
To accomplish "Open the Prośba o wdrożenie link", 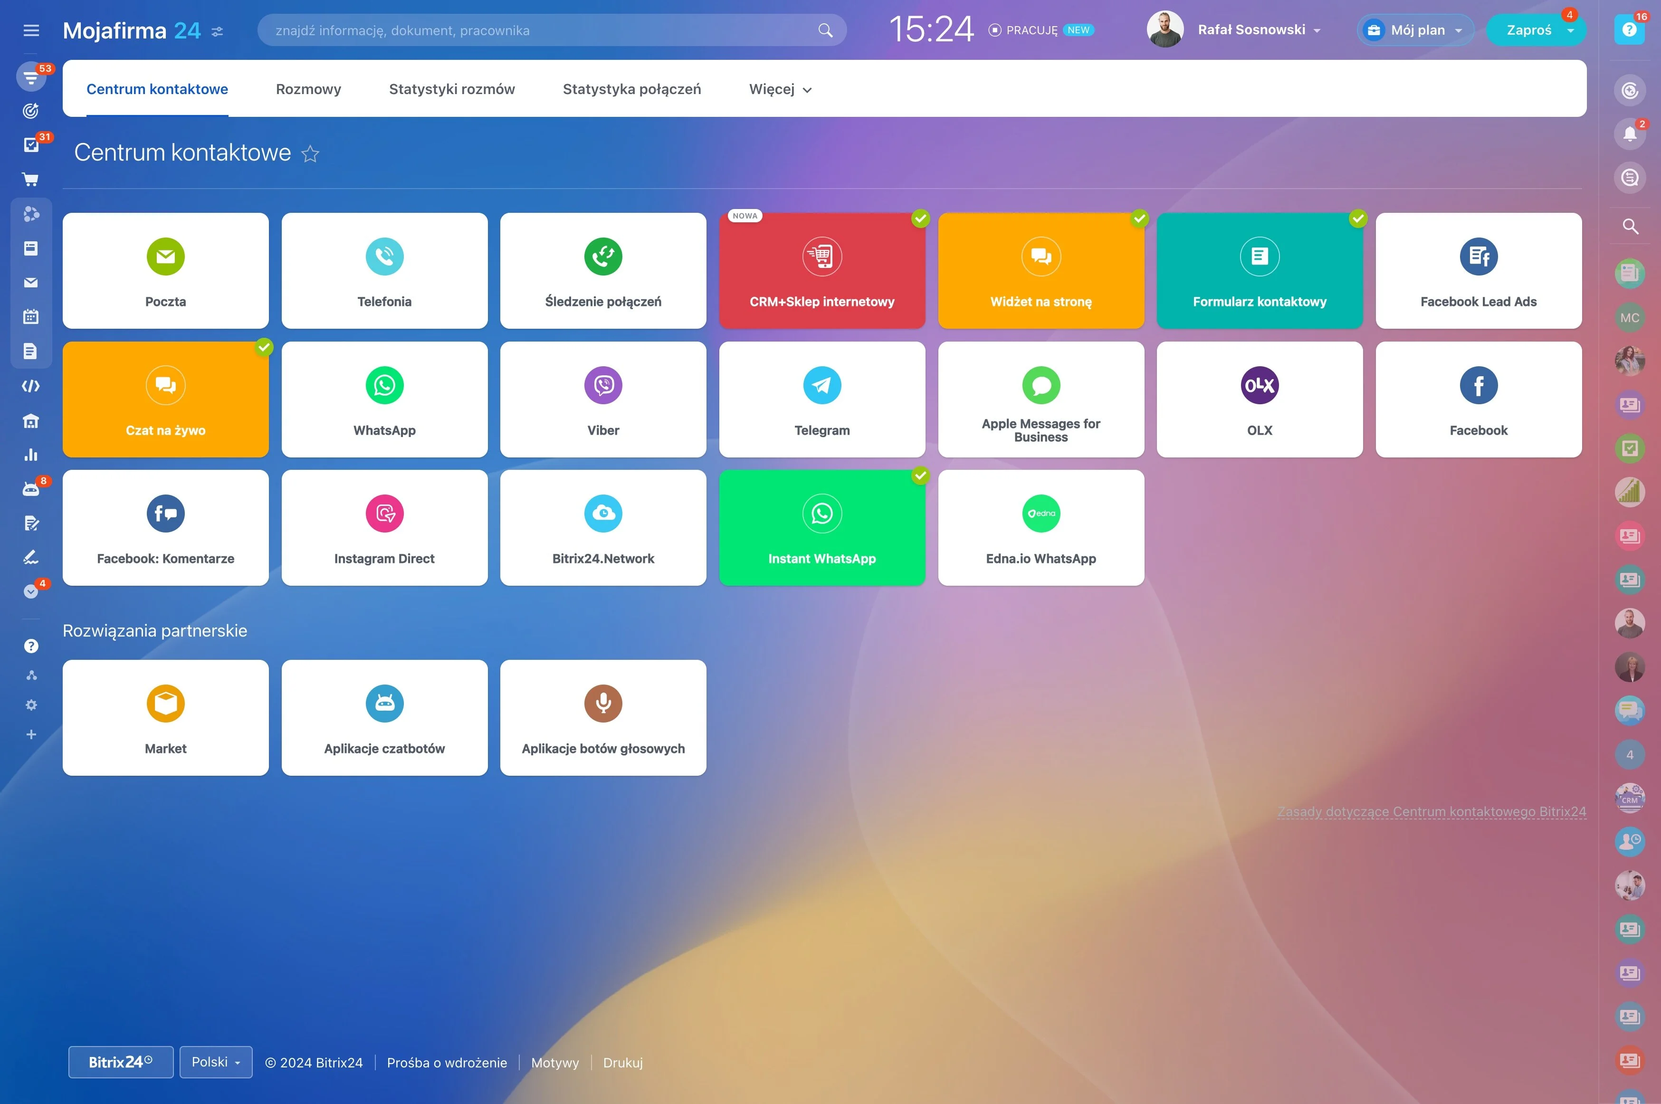I will (447, 1063).
